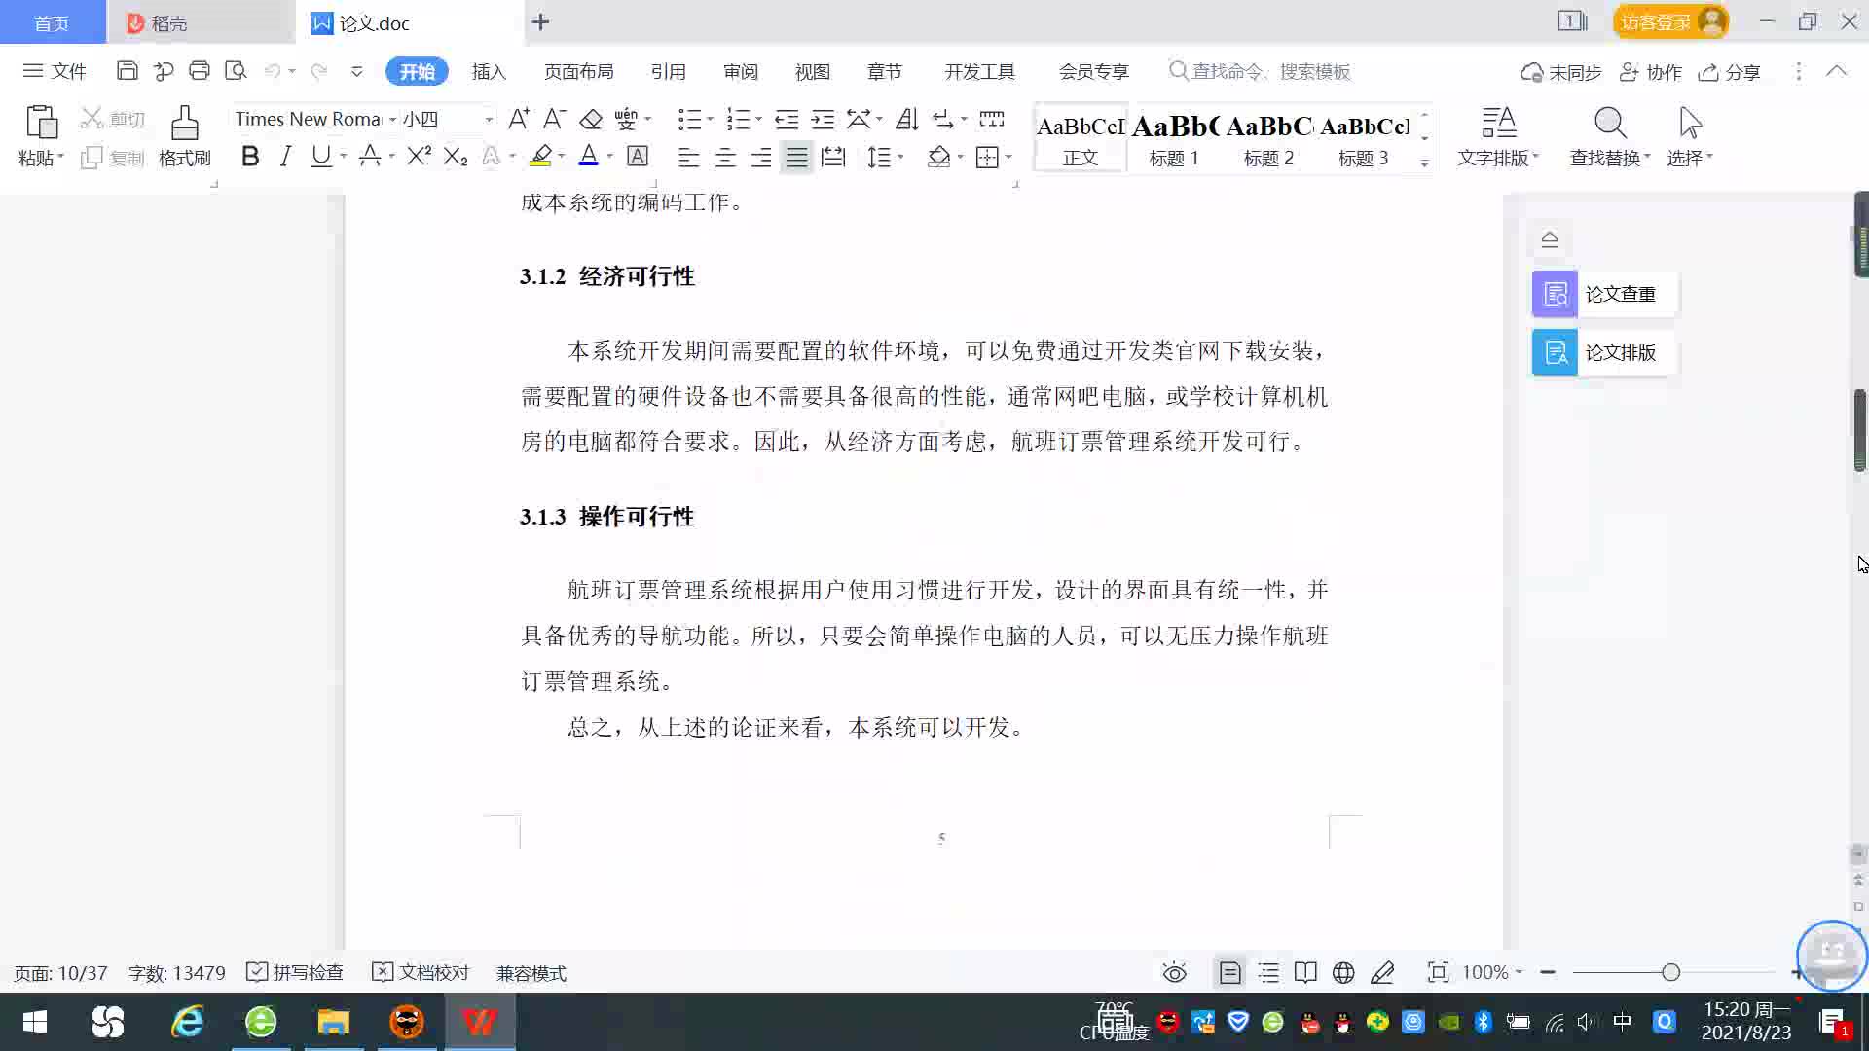Toggle write mode pen icon

[x=1382, y=972]
